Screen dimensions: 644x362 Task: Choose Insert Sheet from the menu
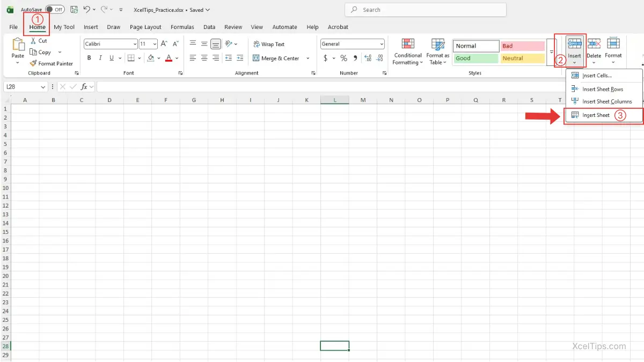coord(596,115)
